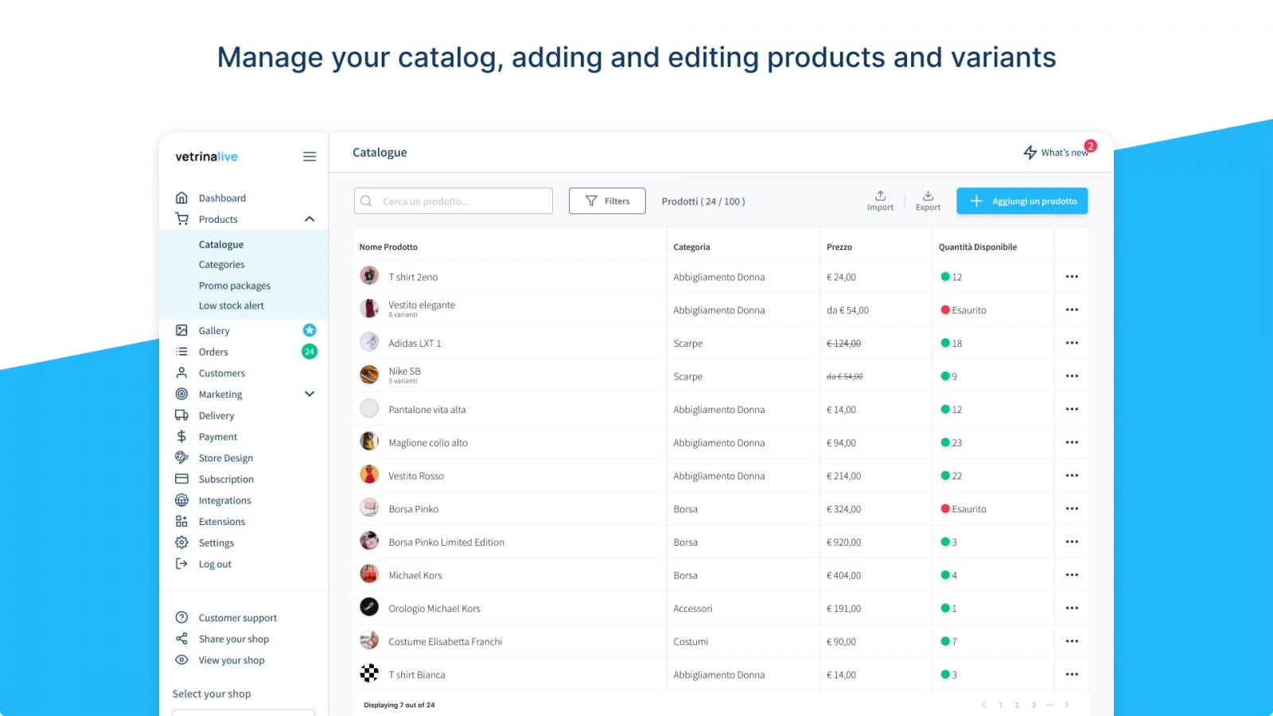
Task: Click the star badge next to Gallery
Action: pos(309,330)
